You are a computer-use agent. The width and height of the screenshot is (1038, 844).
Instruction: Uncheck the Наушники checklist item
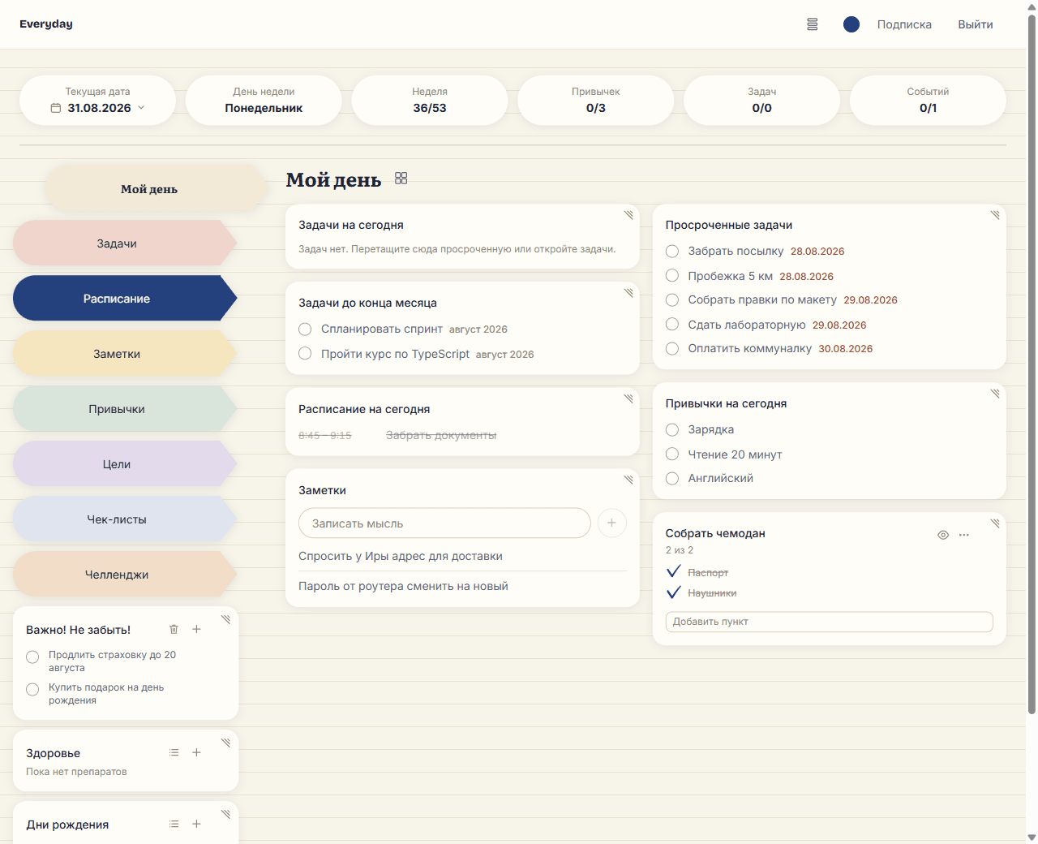coord(673,592)
